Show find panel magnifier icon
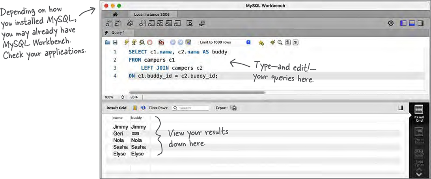The width and height of the screenshot is (431, 179). click(x=280, y=42)
